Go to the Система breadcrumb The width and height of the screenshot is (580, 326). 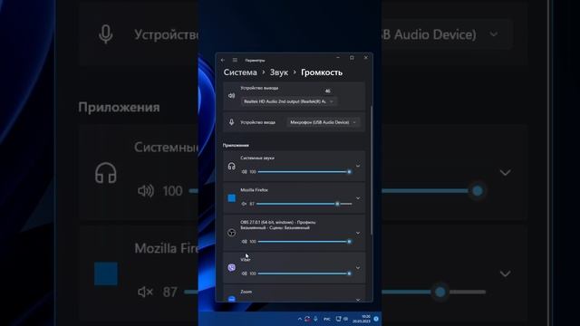pyautogui.click(x=240, y=72)
